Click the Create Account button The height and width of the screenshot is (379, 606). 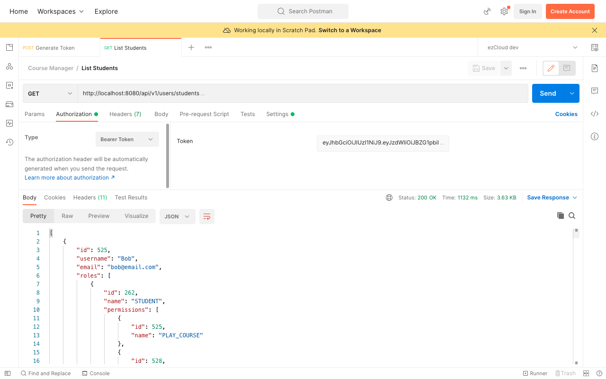(x=570, y=11)
